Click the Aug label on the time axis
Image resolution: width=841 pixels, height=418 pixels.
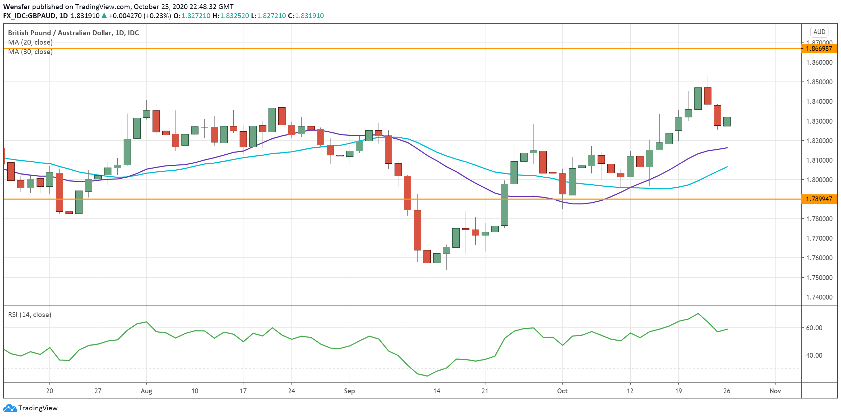click(x=146, y=391)
